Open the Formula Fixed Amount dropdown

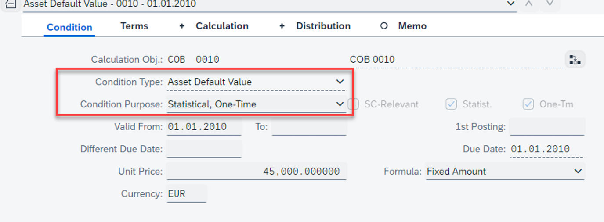(578, 172)
